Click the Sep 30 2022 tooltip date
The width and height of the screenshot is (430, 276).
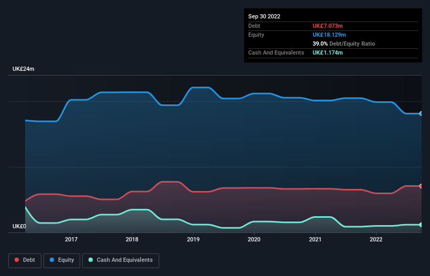[264, 16]
